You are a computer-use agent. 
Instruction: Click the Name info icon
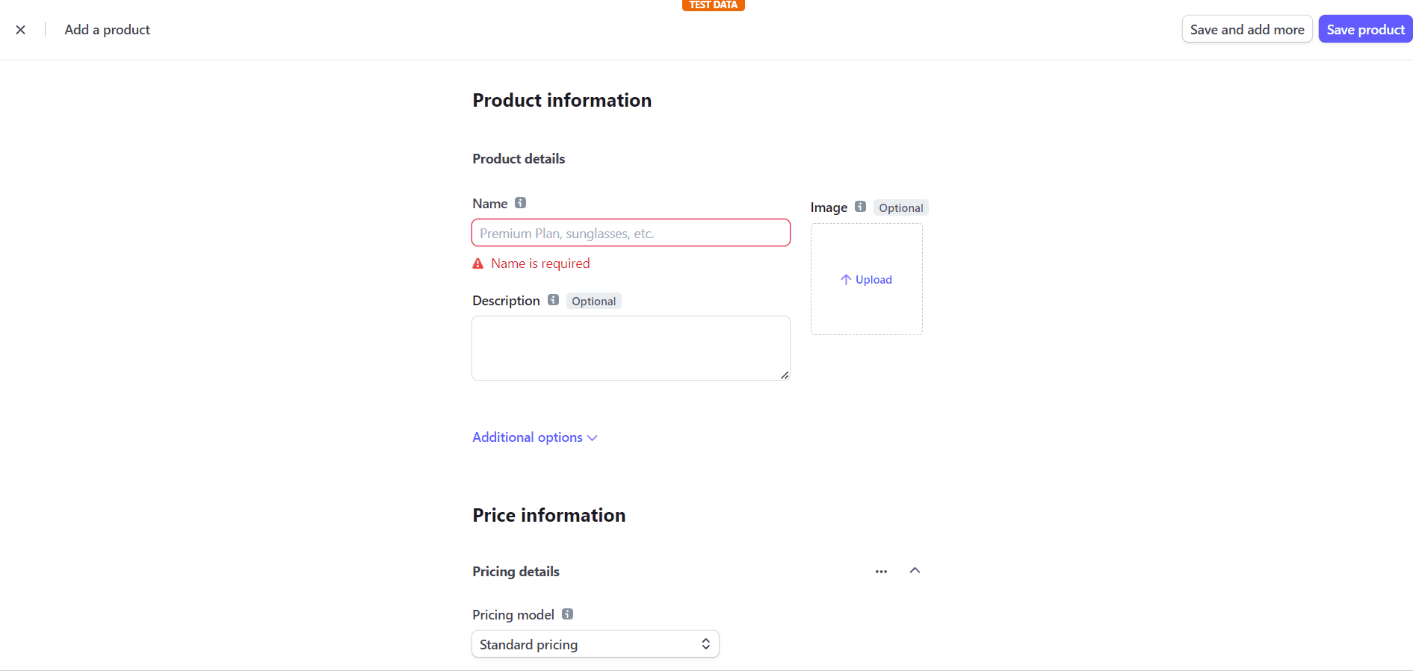coord(521,203)
